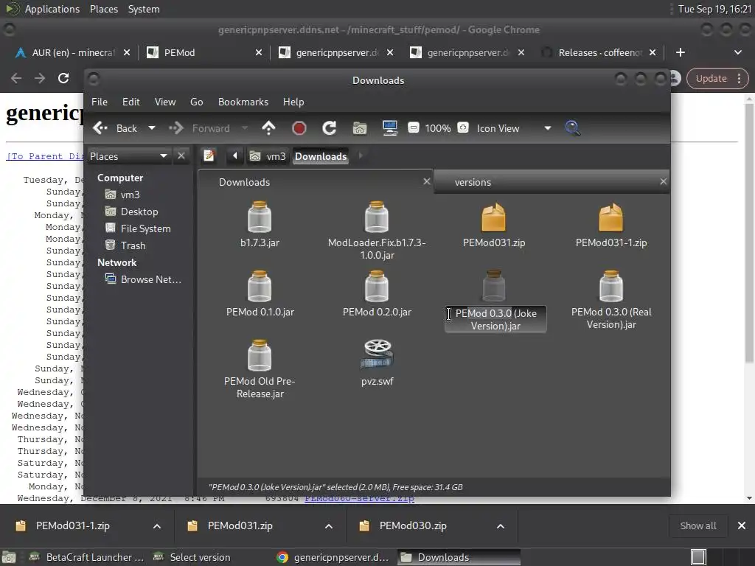Open the Bookmarks menu
Viewport: 755px width, 566px height.
pos(243,102)
